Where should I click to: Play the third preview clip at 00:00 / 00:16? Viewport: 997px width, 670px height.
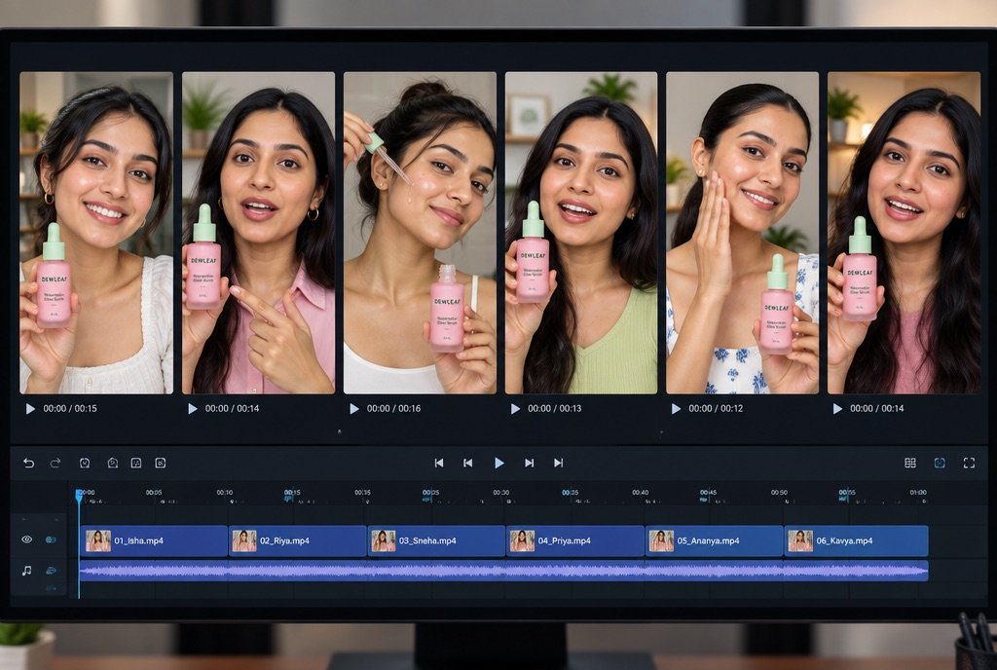(x=354, y=409)
